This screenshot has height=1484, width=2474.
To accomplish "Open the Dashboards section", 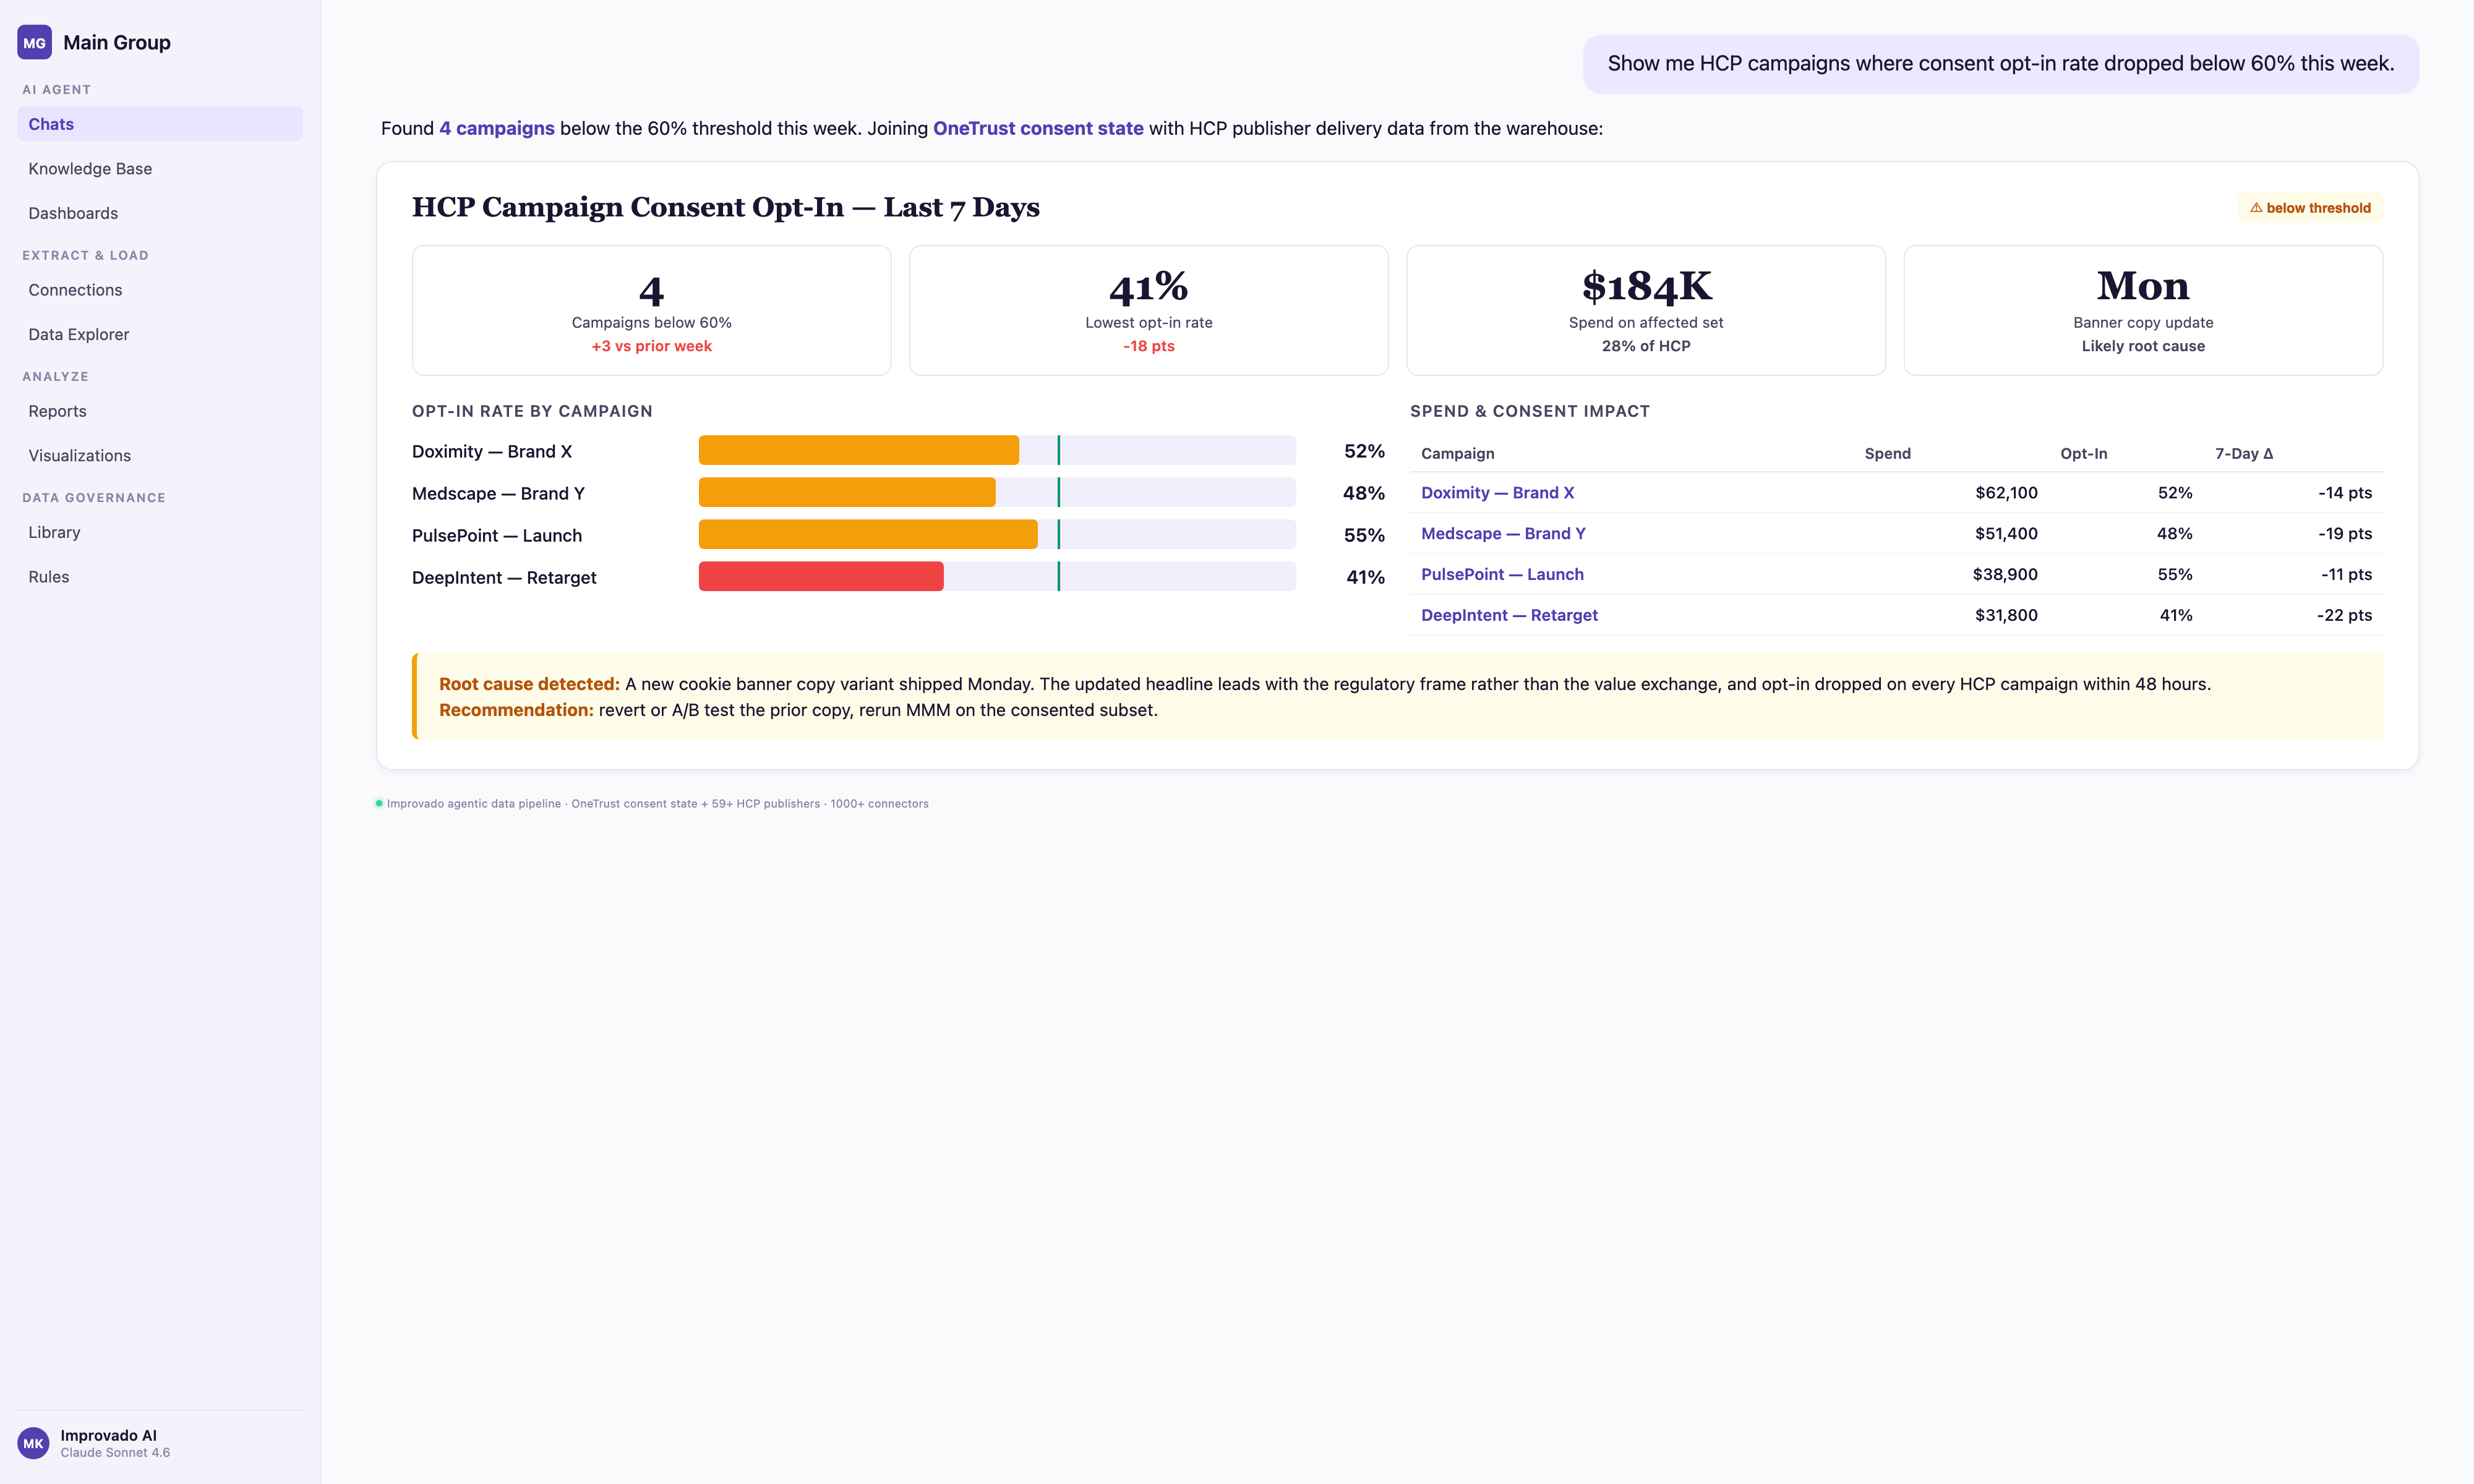I will [x=73, y=212].
